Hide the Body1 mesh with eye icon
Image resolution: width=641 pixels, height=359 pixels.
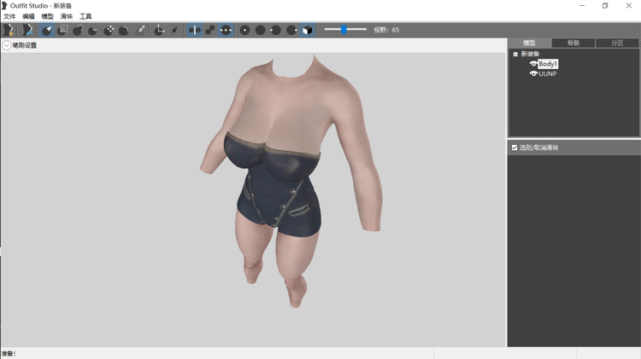[533, 64]
